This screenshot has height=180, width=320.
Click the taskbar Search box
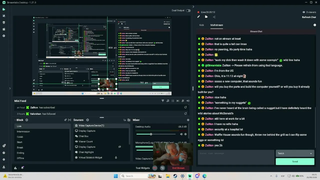[x=138, y=176]
